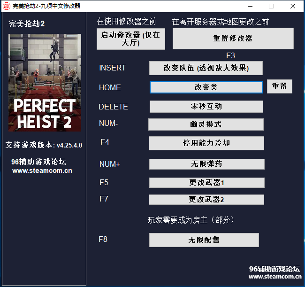Enable 零秒互动 cheat

pos(206,107)
